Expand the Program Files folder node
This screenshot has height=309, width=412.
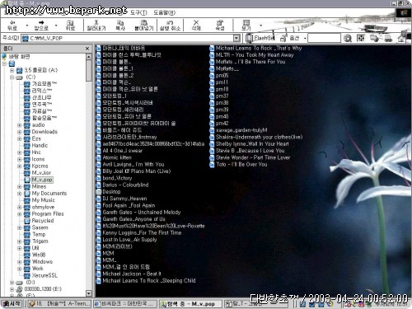coord(20,214)
